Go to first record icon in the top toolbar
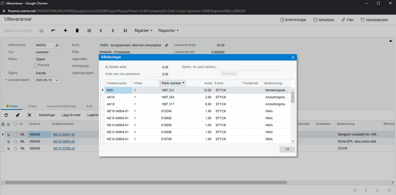Viewport: 396px width, 195px height. [x=89, y=30]
